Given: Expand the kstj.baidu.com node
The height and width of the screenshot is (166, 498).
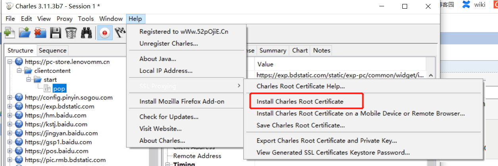Looking at the screenshot, I should click(x=10, y=124).
